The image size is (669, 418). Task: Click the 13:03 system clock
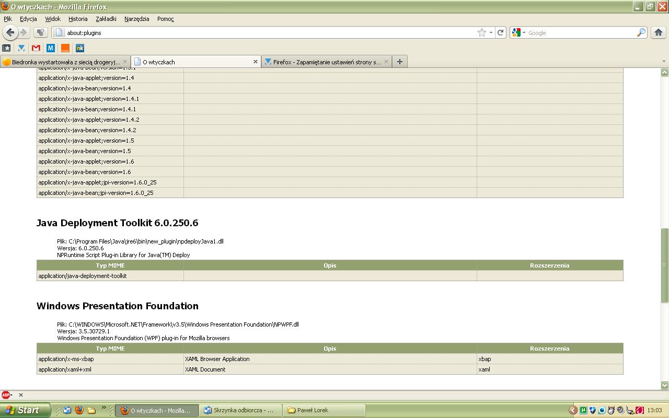pos(654,410)
